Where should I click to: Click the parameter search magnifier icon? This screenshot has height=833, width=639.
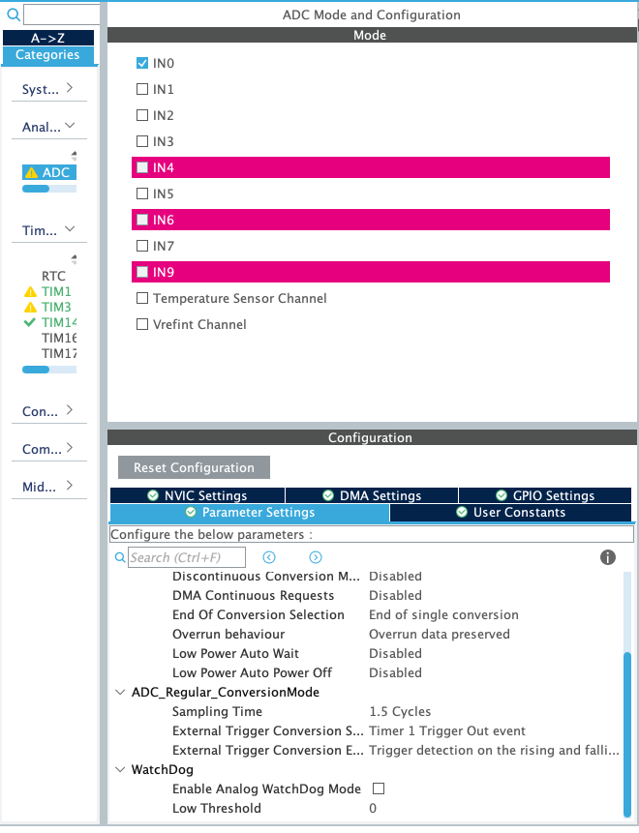coord(120,557)
